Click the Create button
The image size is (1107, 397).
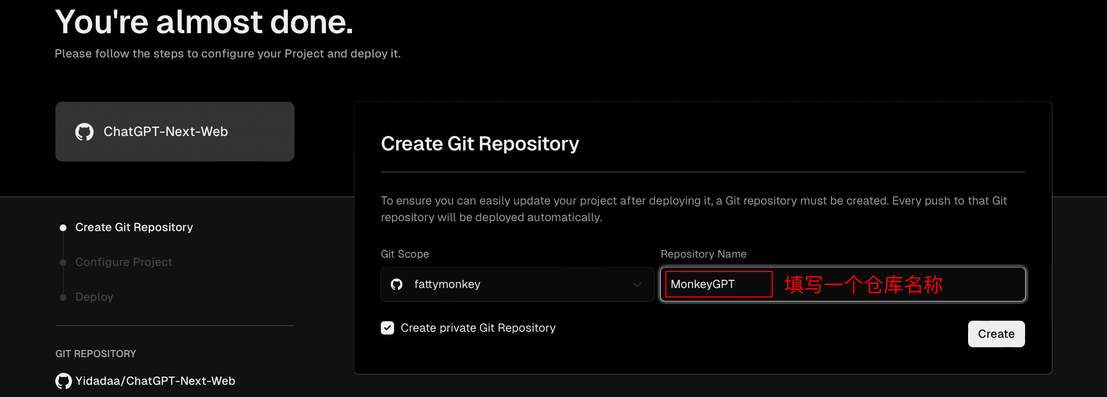click(996, 334)
